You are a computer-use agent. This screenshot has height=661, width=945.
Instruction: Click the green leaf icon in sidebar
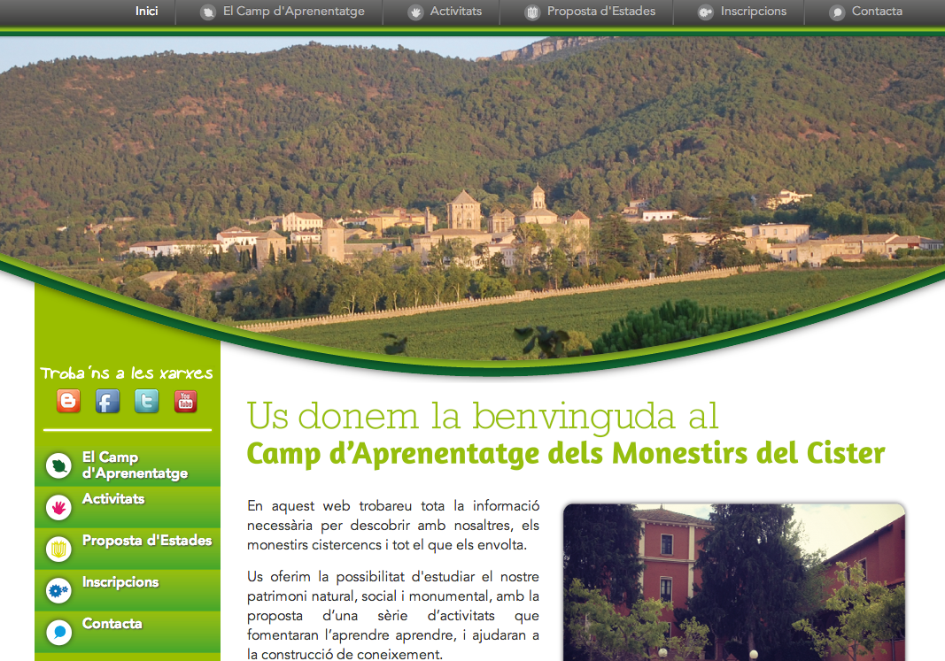pos(58,466)
